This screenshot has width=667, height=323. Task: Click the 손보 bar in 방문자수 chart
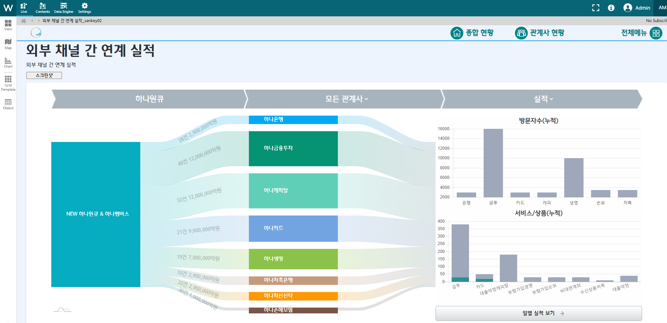(601, 194)
